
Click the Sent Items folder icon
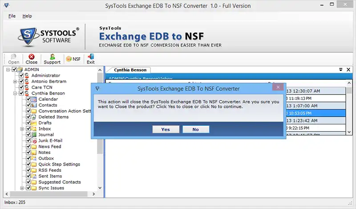coord(34,176)
